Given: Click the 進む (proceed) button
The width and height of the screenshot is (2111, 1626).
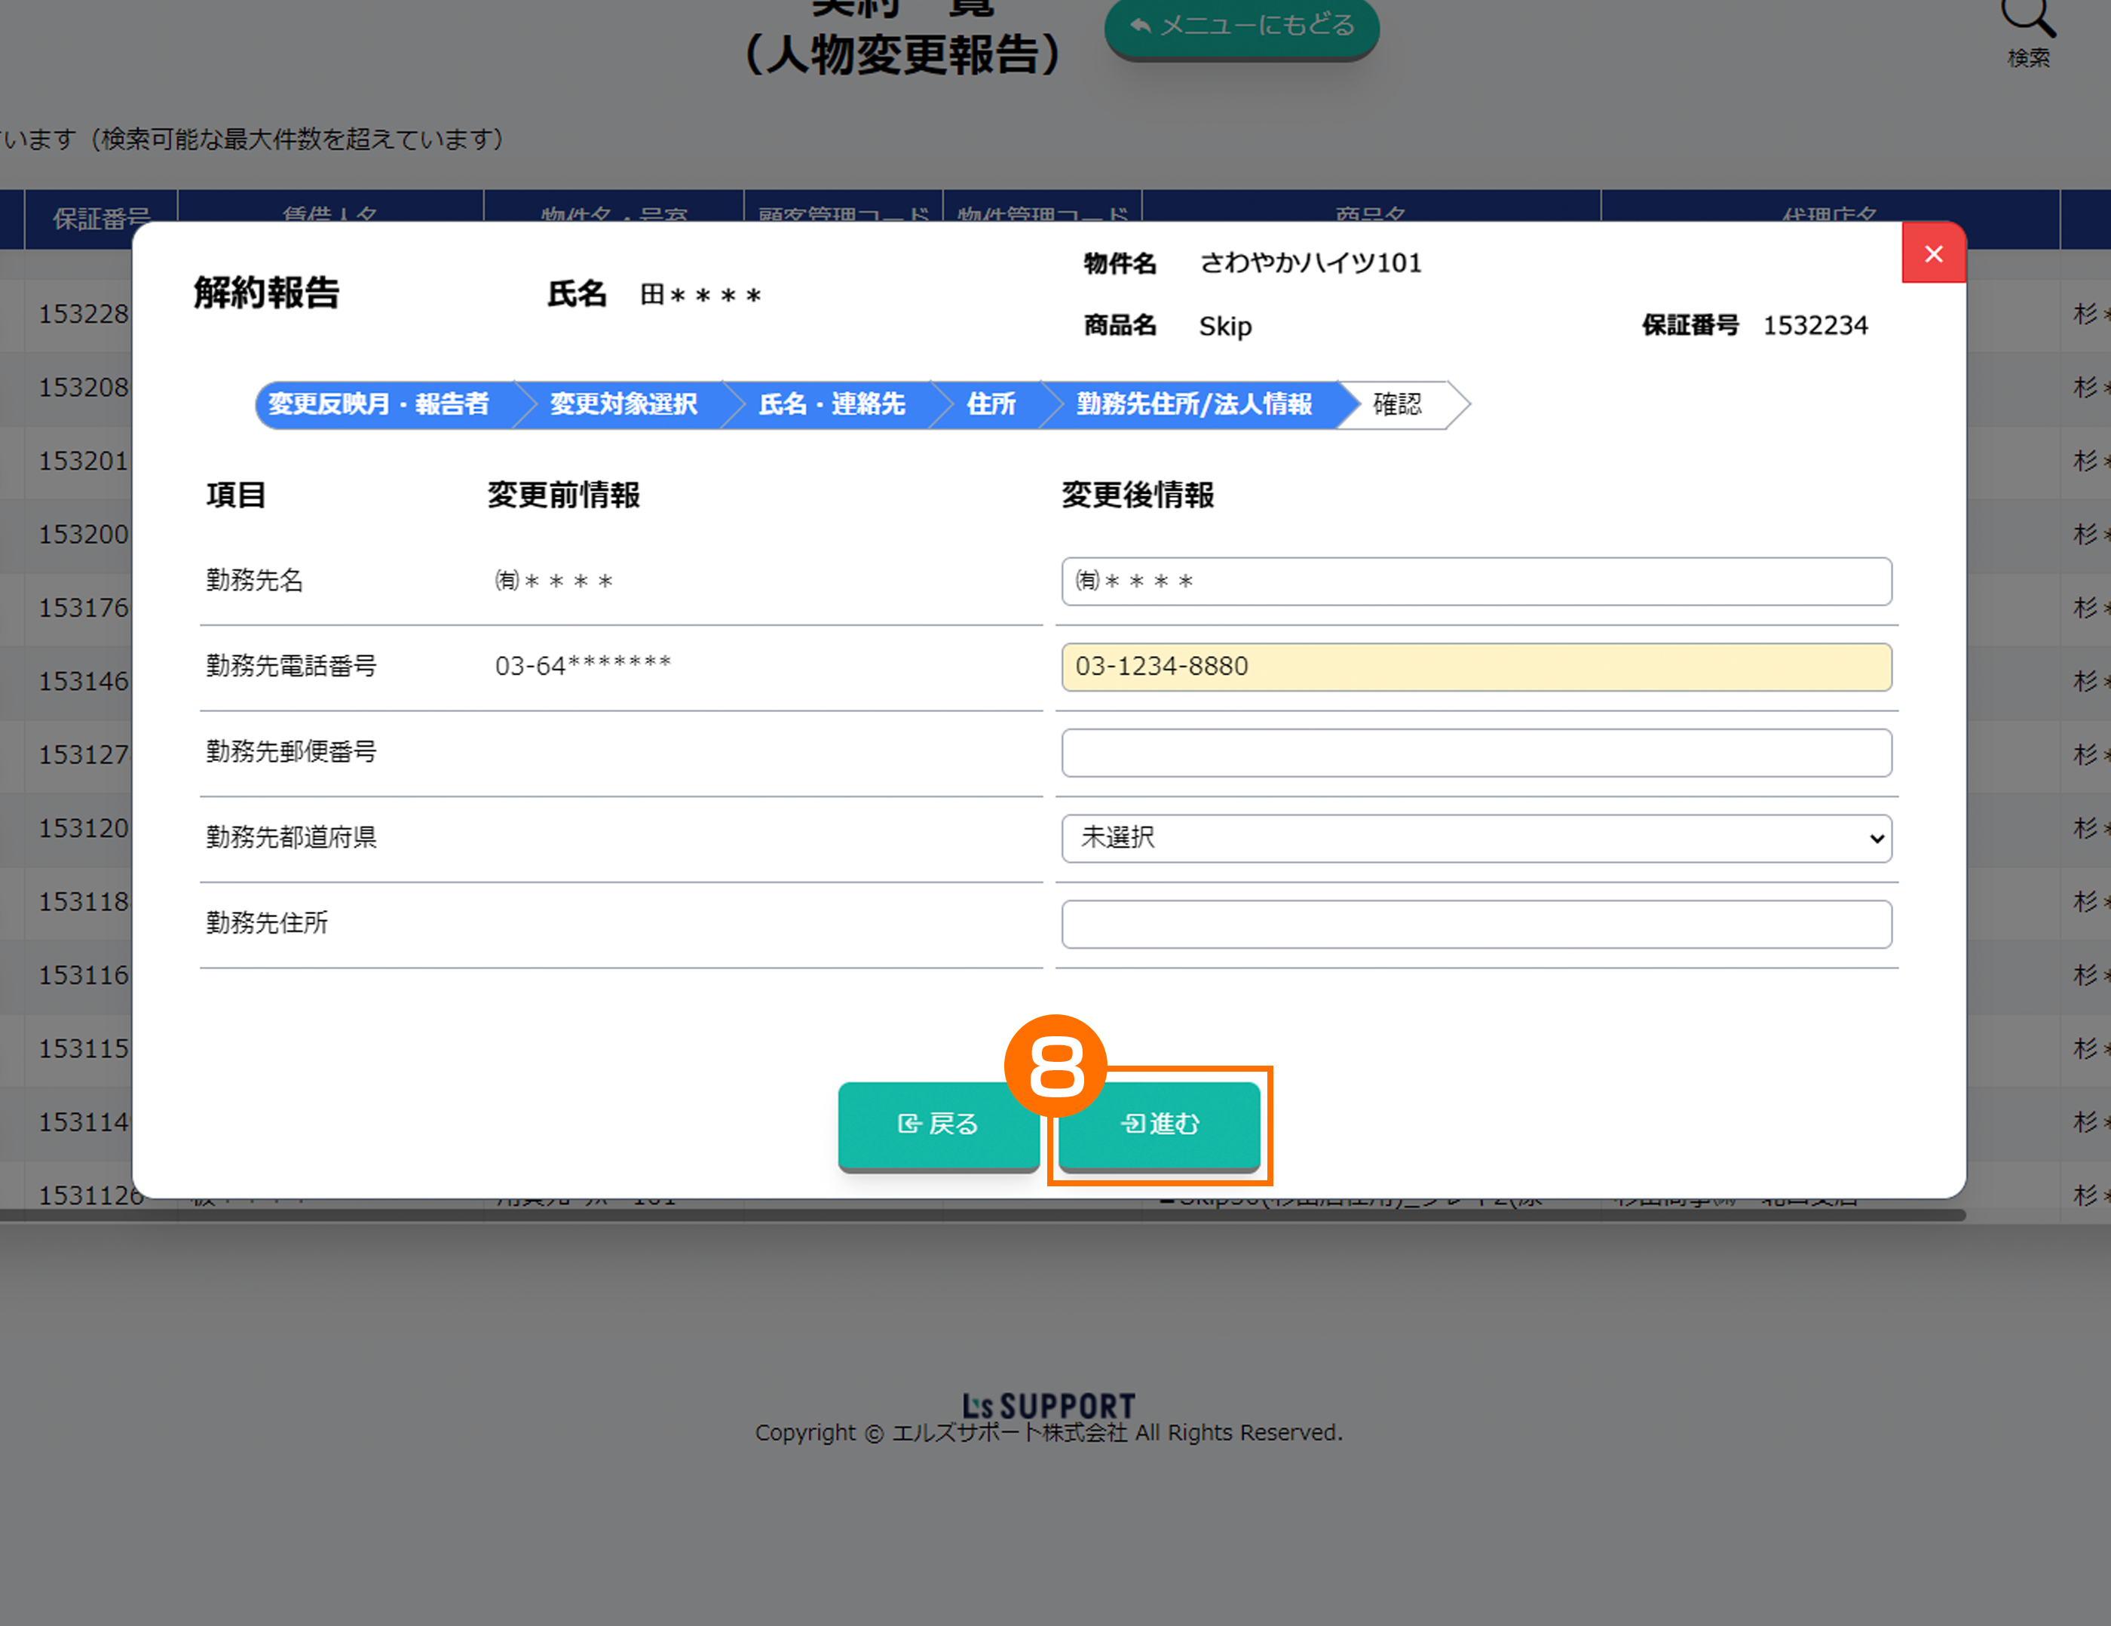Looking at the screenshot, I should [1159, 1124].
